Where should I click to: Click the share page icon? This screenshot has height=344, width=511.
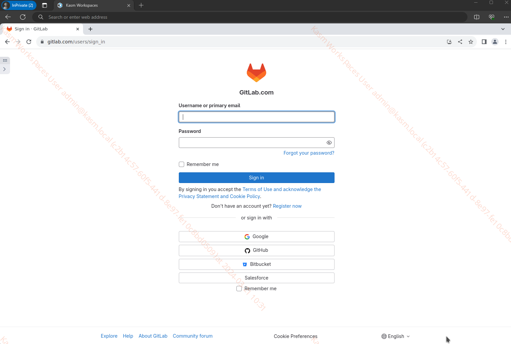(460, 42)
